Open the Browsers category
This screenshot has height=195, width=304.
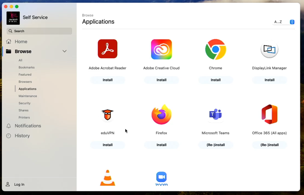click(25, 82)
